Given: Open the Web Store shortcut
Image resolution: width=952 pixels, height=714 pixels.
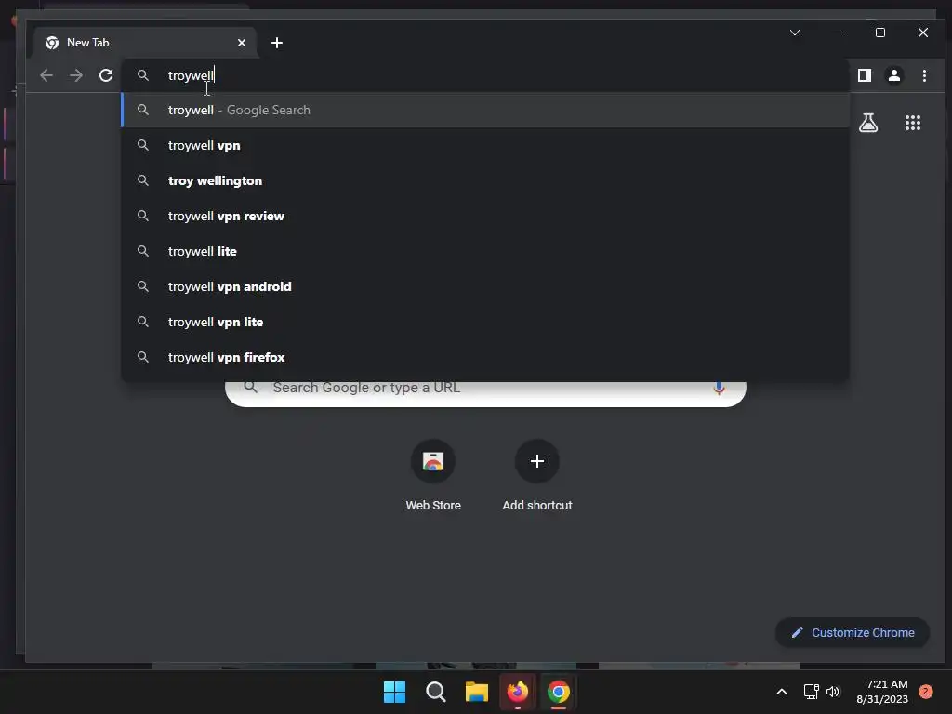Looking at the screenshot, I should click(x=433, y=476).
